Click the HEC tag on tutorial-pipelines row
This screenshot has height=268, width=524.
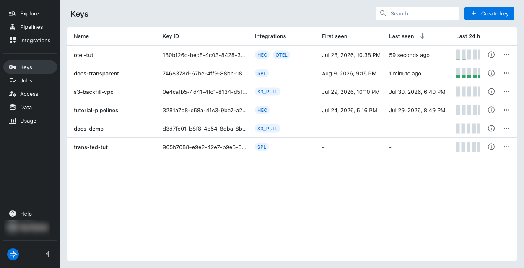coord(262,110)
